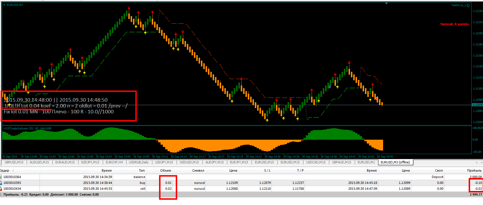
Task: Switch to the AUDUSD,M15 chart tab
Action: [x=39, y=162]
